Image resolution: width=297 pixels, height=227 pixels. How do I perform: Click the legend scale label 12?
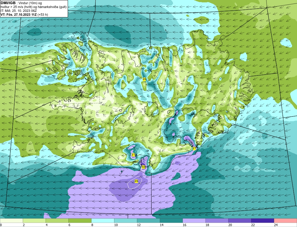tap(139, 225)
